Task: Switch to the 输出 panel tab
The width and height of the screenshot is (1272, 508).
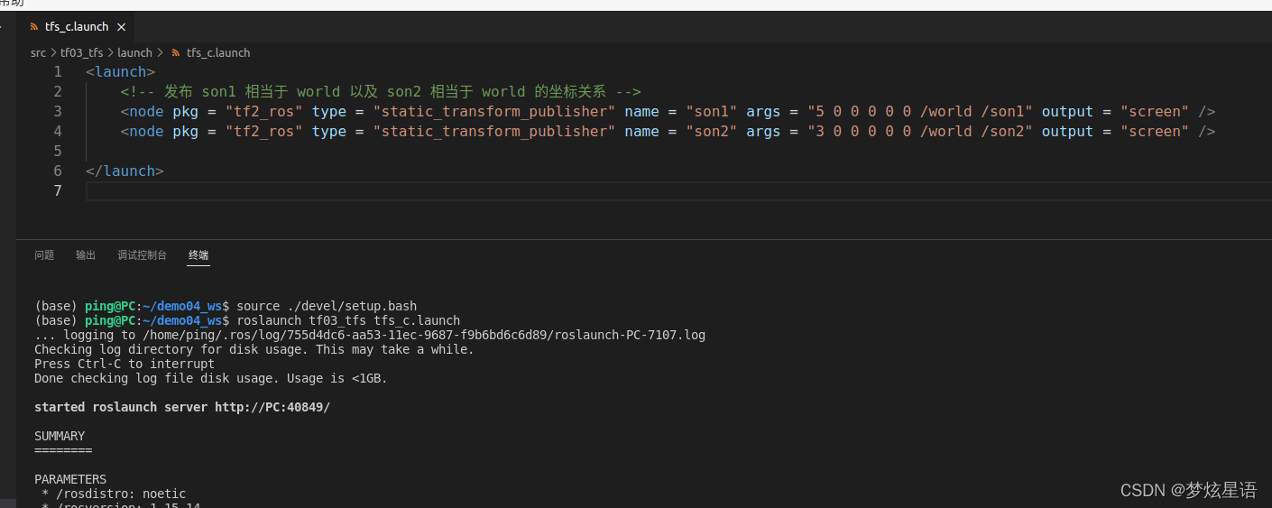Action: click(86, 255)
